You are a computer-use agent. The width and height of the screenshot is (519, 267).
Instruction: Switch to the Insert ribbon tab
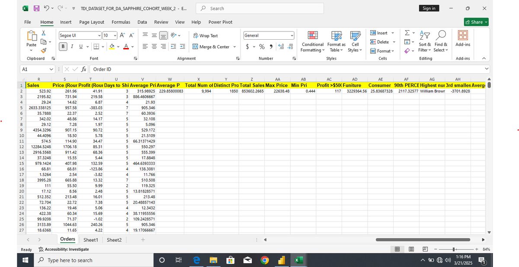[66, 22]
